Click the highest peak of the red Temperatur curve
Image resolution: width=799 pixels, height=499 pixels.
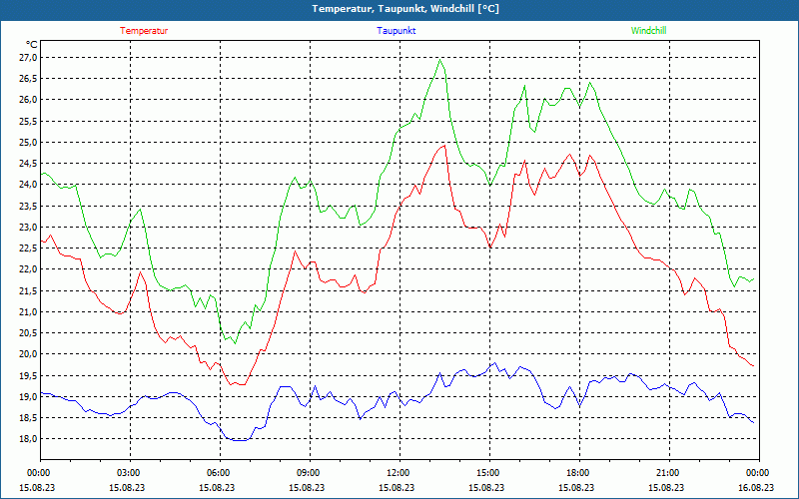click(443, 145)
